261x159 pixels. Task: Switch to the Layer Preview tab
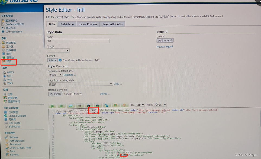pyautogui.click(x=88, y=24)
